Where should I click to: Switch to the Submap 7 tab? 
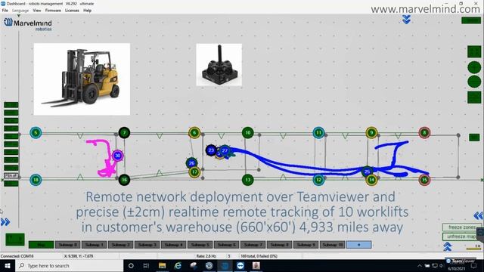tap(253, 245)
